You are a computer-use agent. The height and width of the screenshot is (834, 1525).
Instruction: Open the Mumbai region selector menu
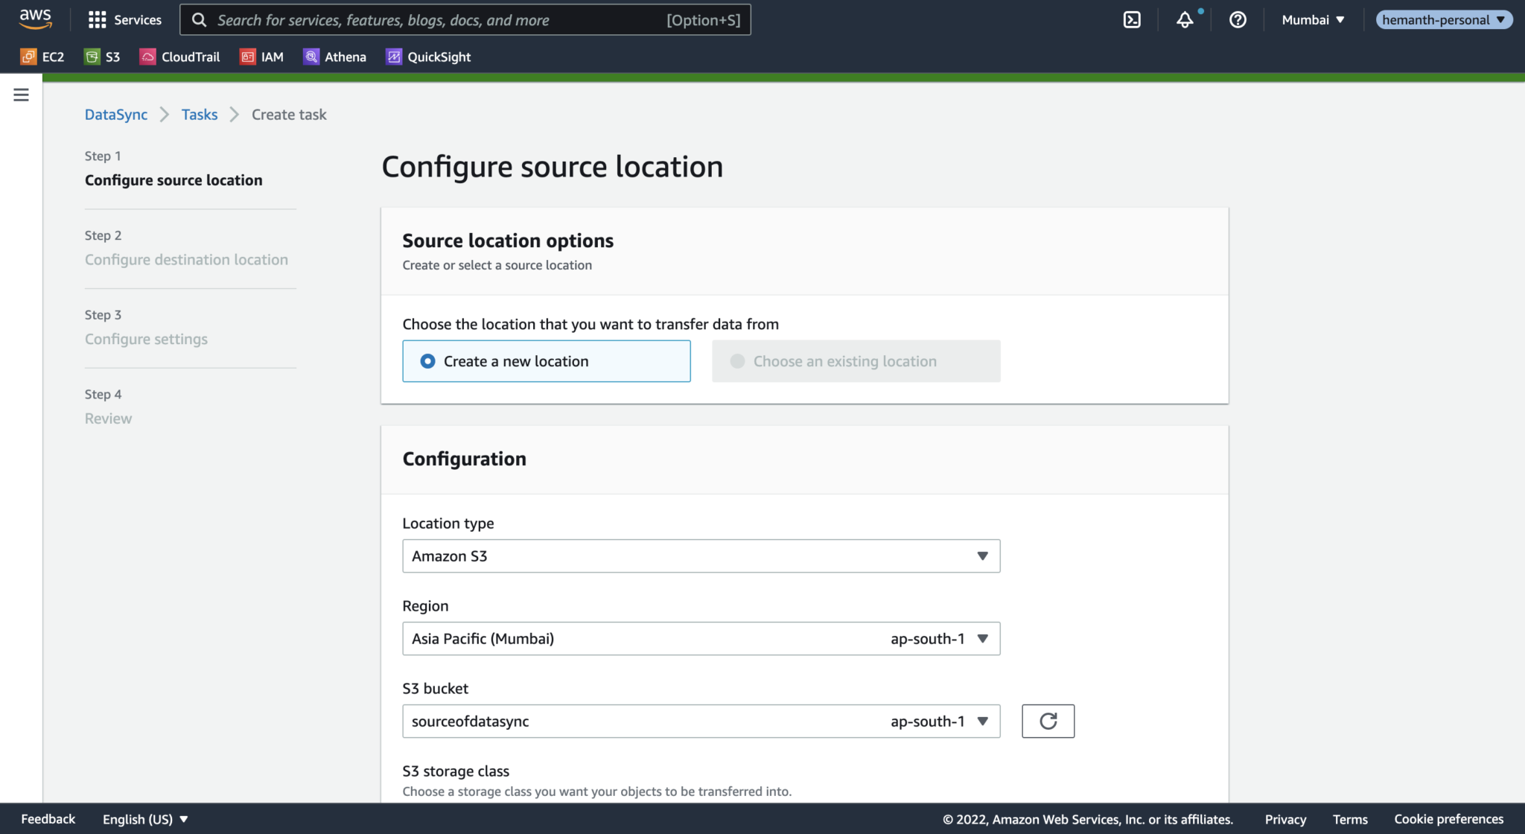[x=1313, y=19]
